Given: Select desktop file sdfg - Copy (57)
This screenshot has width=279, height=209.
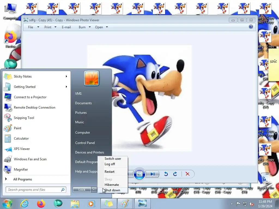Looking at the screenshot, I should (265, 98).
